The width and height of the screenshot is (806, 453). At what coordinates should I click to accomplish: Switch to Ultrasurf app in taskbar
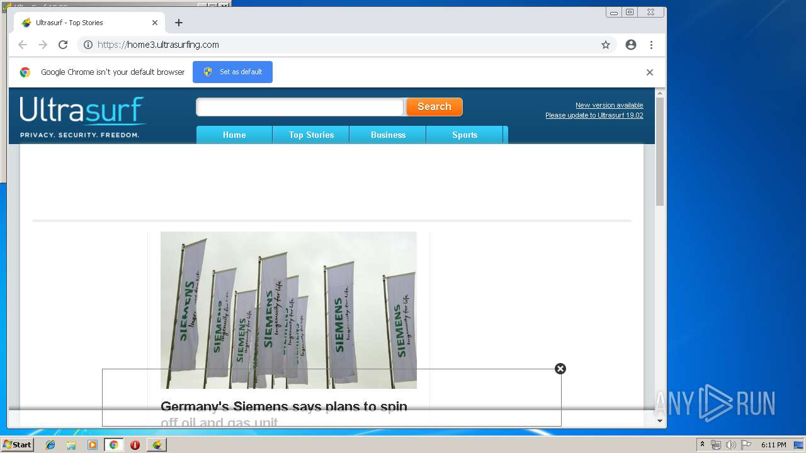click(157, 445)
